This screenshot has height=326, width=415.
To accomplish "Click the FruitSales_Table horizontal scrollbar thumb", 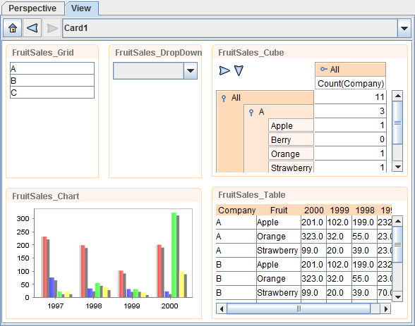I will point(299,308).
